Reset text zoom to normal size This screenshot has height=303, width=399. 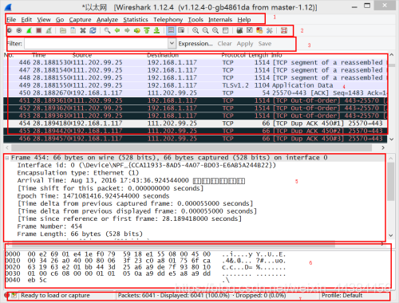[215, 30]
